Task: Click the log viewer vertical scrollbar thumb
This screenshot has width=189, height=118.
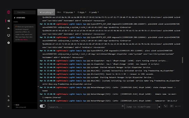Action: point(183,60)
